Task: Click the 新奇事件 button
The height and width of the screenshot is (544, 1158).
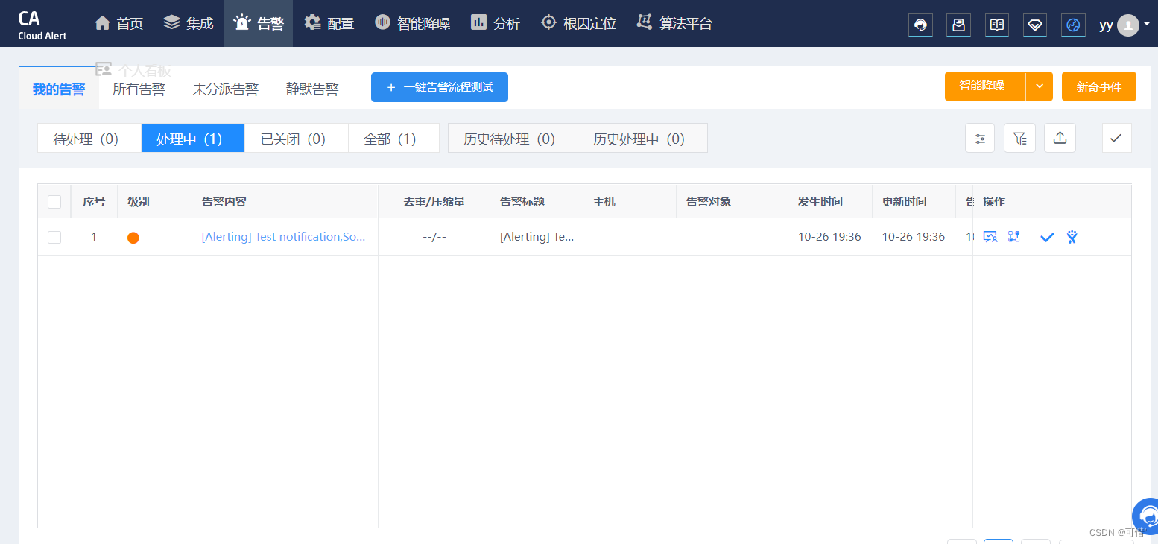Action: (1099, 86)
